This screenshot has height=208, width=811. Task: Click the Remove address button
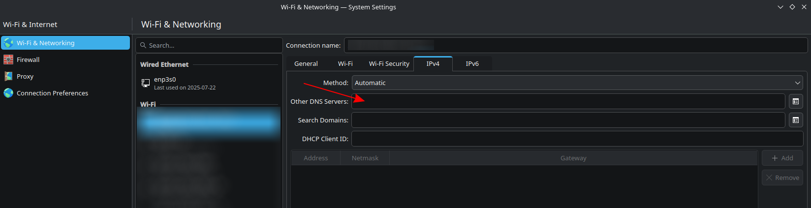[782, 178]
